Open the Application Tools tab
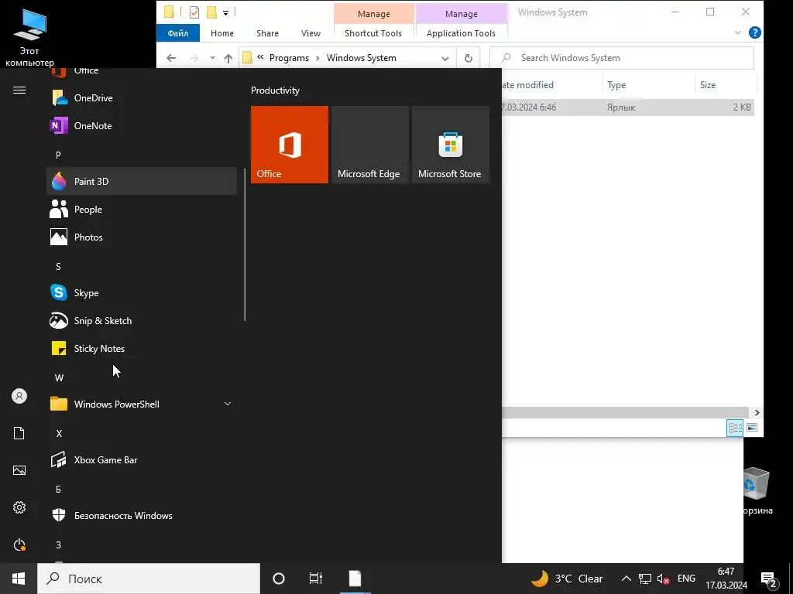The width and height of the screenshot is (793, 594). click(x=461, y=33)
